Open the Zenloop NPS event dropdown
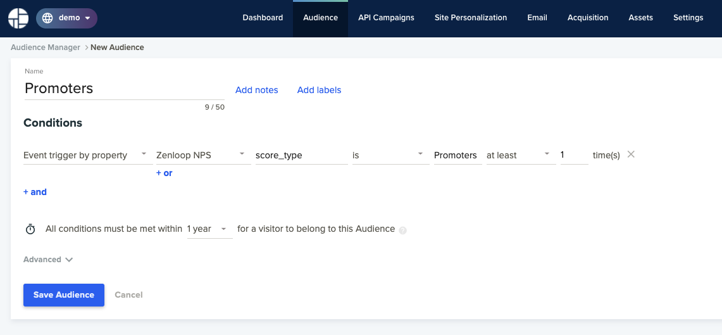The image size is (722, 335). pyautogui.click(x=202, y=155)
